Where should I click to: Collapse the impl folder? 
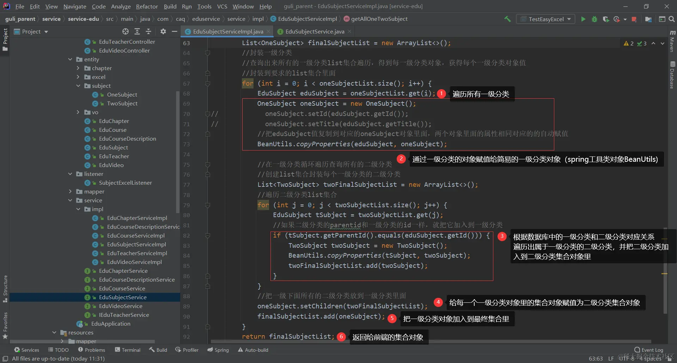(x=78, y=209)
